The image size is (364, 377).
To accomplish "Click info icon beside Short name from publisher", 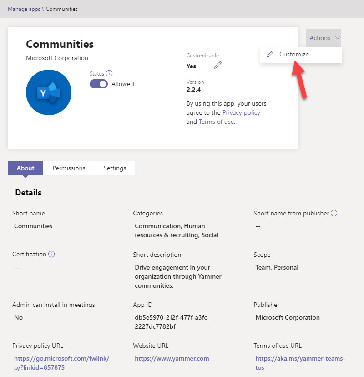I will (334, 213).
